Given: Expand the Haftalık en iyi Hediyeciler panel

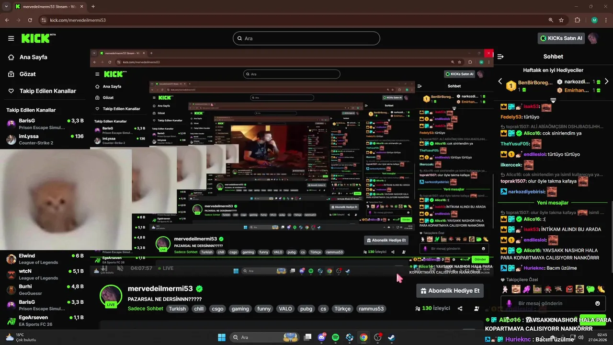Looking at the screenshot, I should tap(553, 101).
